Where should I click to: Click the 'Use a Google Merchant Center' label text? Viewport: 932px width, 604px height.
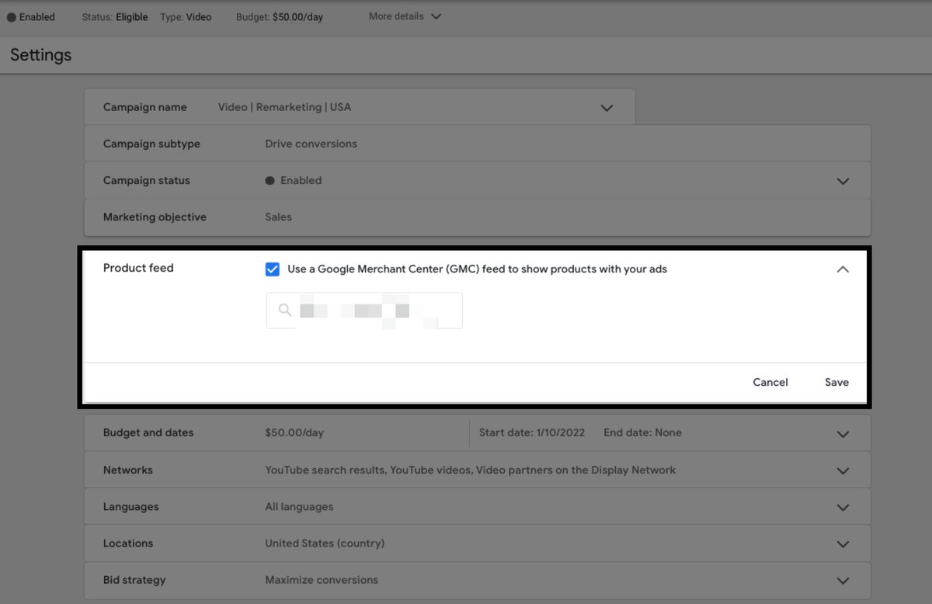pyautogui.click(x=477, y=269)
